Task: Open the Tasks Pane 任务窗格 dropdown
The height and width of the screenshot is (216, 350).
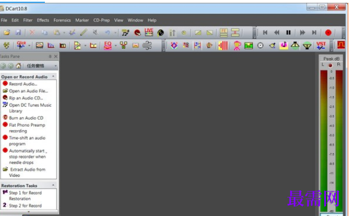Action: pos(56,66)
